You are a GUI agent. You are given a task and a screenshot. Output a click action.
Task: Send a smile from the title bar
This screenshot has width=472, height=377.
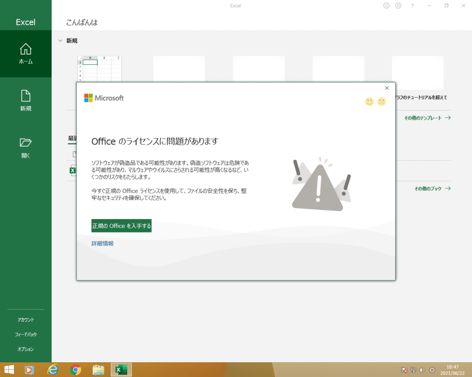click(387, 6)
